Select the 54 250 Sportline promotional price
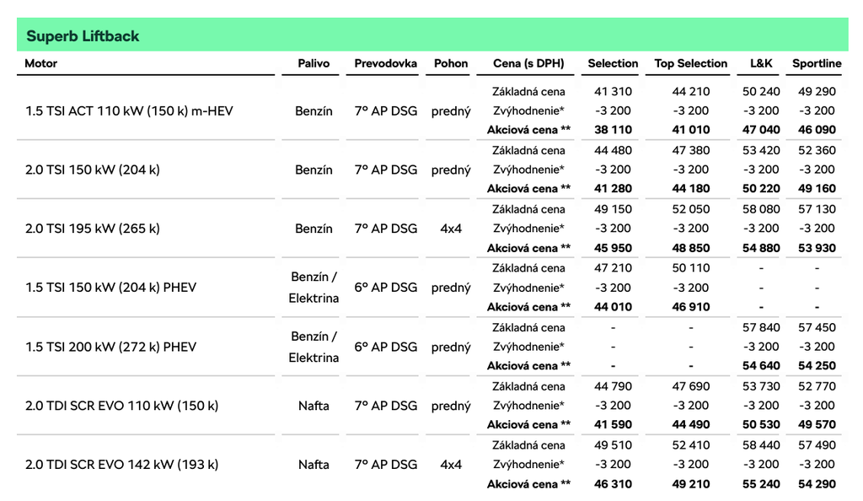Viewport: 863px width, 501px height. point(817,366)
